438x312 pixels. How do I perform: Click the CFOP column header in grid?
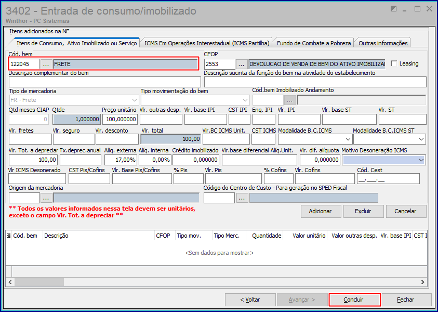point(165,236)
